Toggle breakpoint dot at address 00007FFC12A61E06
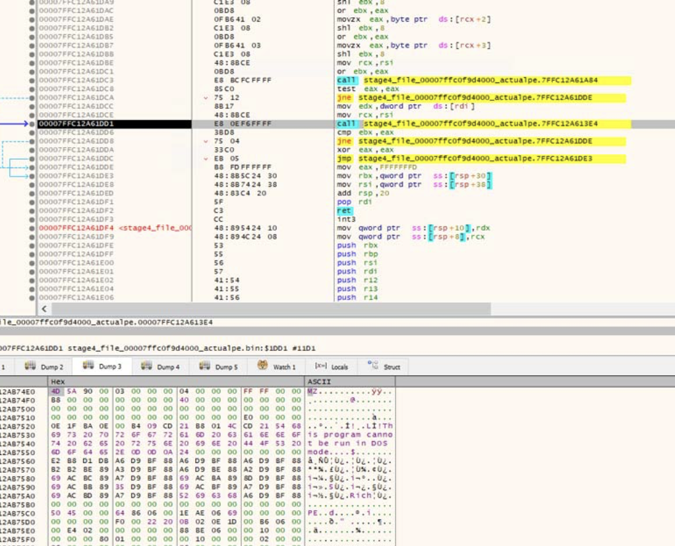Screen dimensions: 675x546 (x=32, y=297)
